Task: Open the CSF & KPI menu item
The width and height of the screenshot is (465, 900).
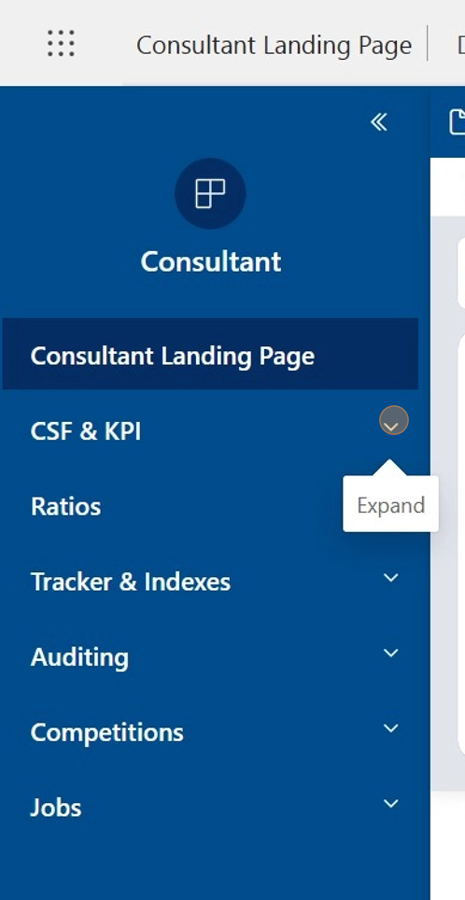Action: coord(86,431)
